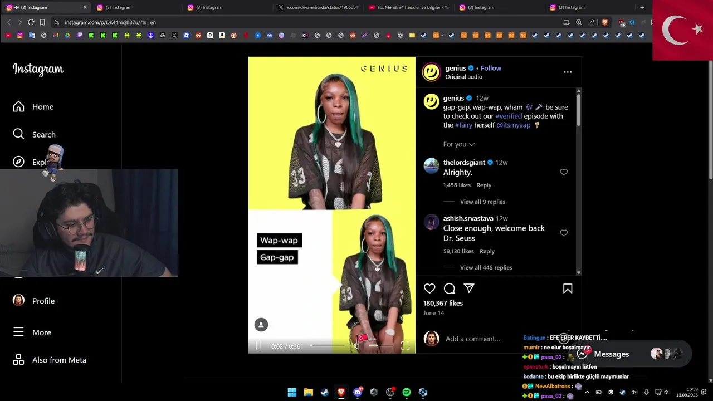Reply to thelordsgiant's comment
The width and height of the screenshot is (713, 401).
point(484,185)
